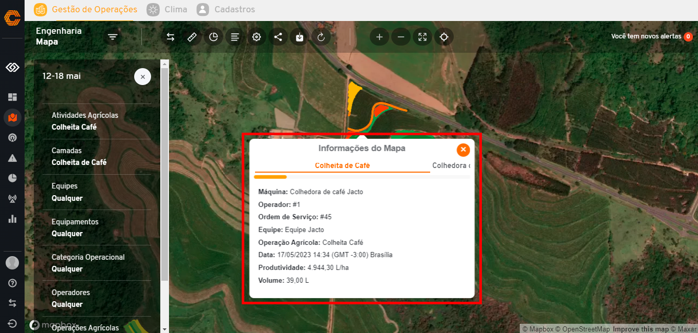
Task: Open the Mapbox attribution link
Action: (x=538, y=329)
